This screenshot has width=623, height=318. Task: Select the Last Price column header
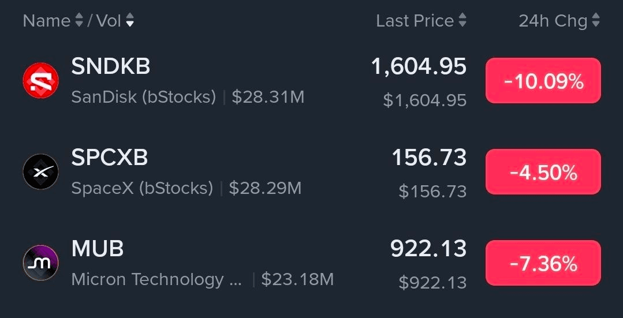(415, 21)
